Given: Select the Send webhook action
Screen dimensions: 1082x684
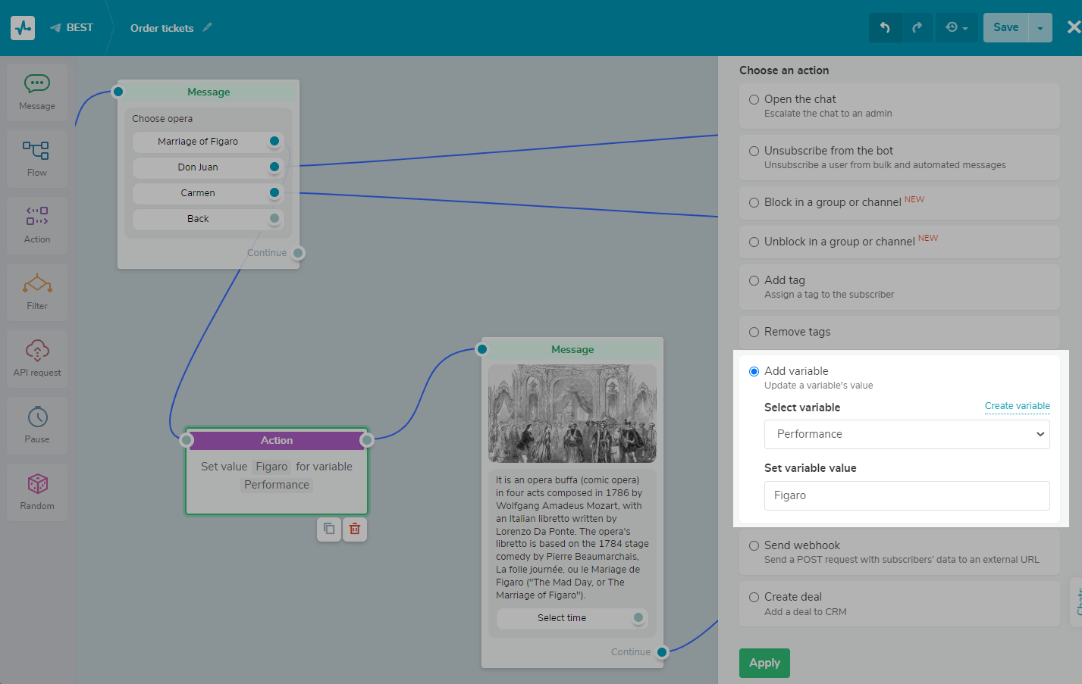Looking at the screenshot, I should (754, 545).
